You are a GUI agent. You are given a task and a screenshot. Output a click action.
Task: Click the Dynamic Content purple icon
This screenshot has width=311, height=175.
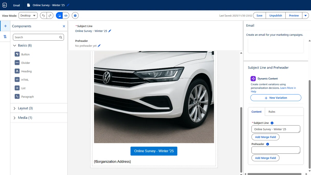click(253, 79)
